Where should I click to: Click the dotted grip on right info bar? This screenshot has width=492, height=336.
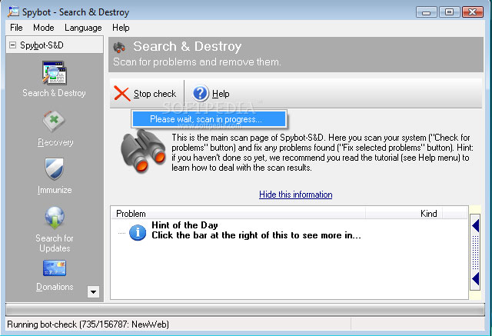pyautogui.click(x=475, y=252)
